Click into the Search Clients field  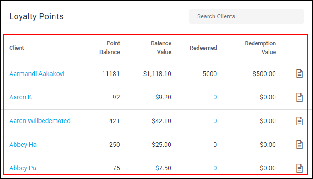[247, 16]
